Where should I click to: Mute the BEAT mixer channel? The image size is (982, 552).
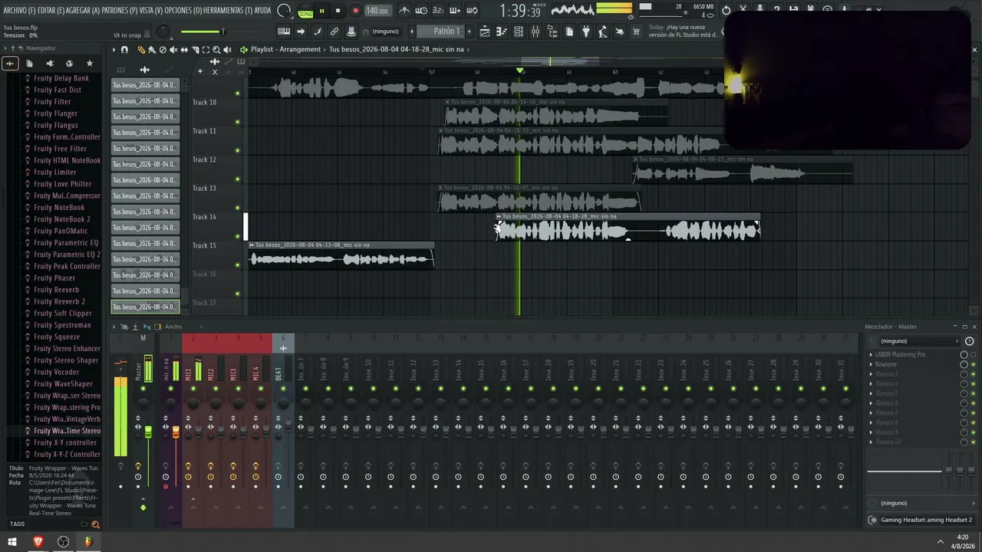click(x=283, y=389)
